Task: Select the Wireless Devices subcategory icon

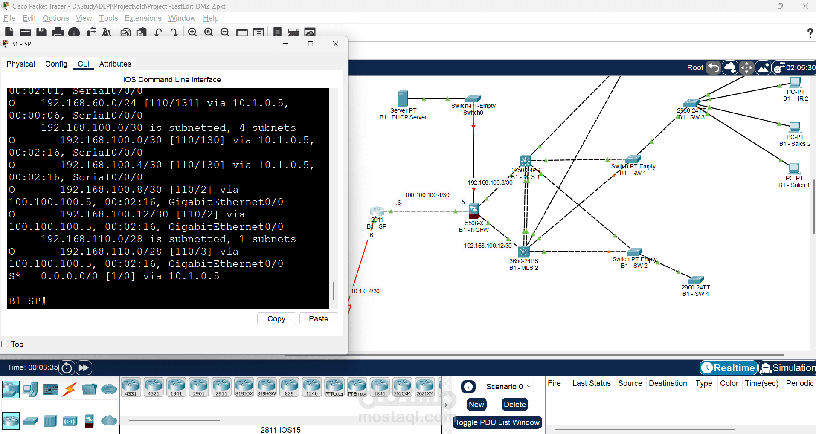Action: point(70,421)
